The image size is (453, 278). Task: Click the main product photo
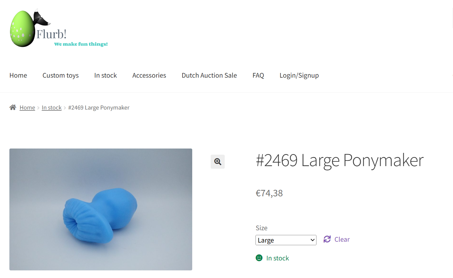click(x=101, y=209)
